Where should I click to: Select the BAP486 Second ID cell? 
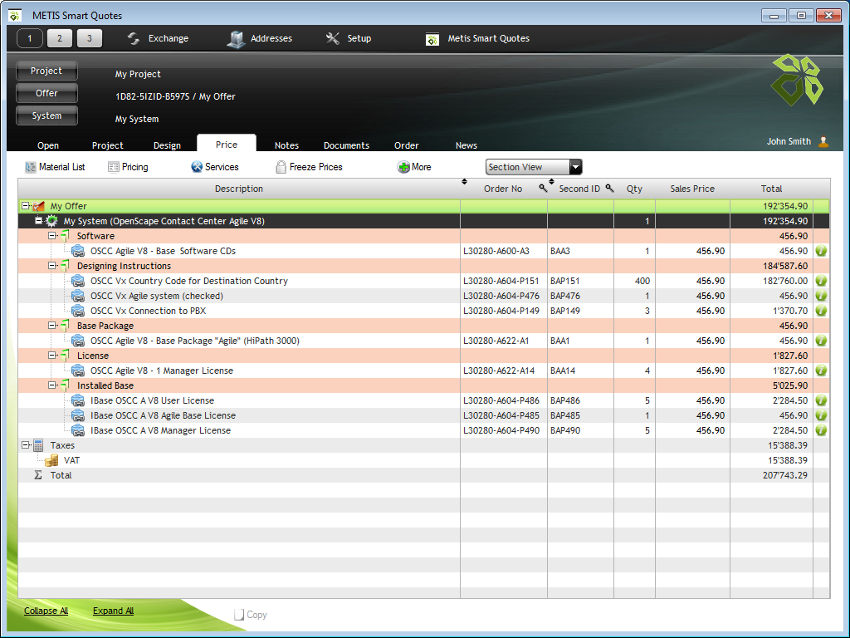coord(564,400)
